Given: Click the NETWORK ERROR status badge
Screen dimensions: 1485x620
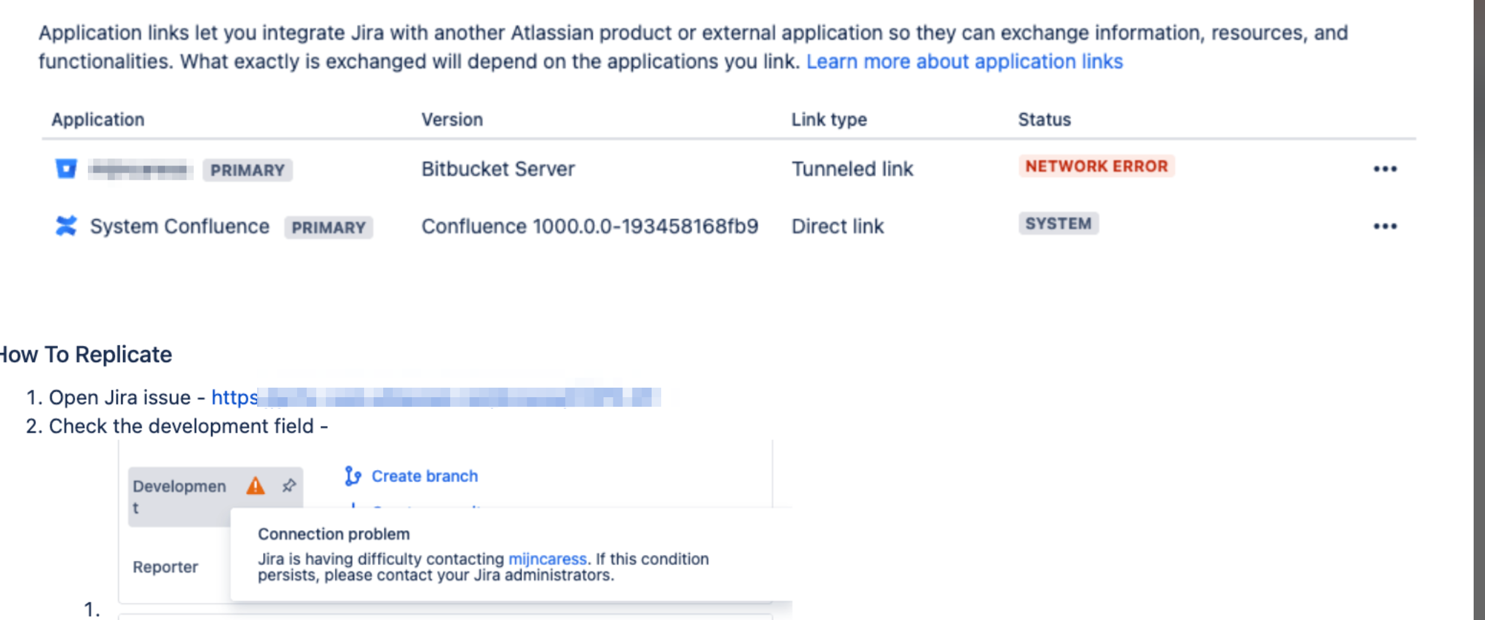Looking at the screenshot, I should pos(1096,166).
